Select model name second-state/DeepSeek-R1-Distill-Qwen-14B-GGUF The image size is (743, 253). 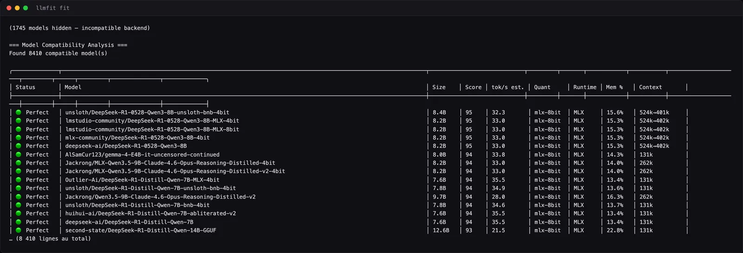coord(141,230)
